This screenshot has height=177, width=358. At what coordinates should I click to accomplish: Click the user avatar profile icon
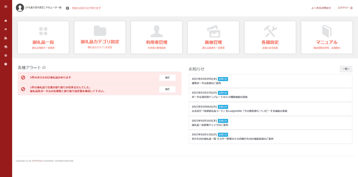pos(20,8)
